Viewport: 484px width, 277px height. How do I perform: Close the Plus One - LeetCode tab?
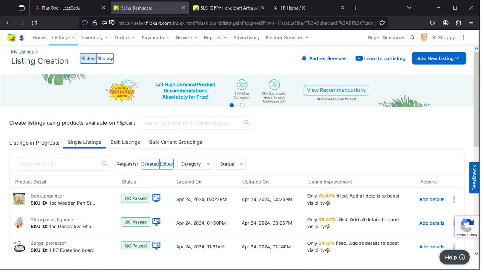104,8
